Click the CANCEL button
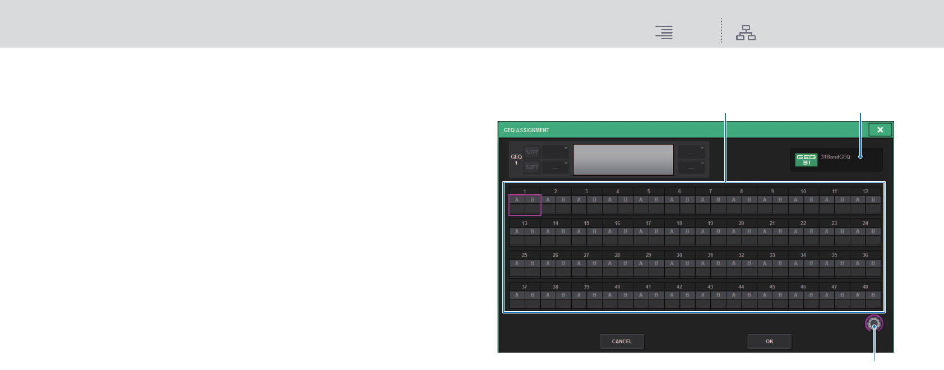 [x=622, y=341]
